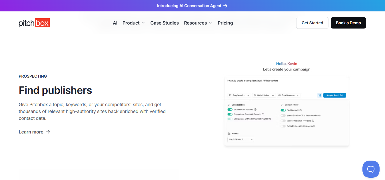The height and width of the screenshot is (180, 385).
Task: Open Case Studies page
Action: (165, 23)
